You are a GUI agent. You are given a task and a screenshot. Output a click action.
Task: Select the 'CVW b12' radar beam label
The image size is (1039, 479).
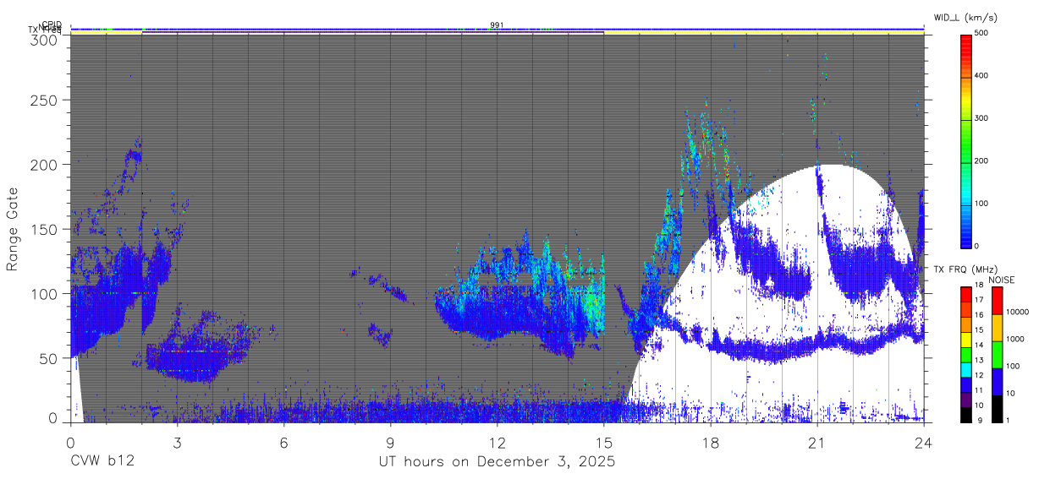coord(102,462)
